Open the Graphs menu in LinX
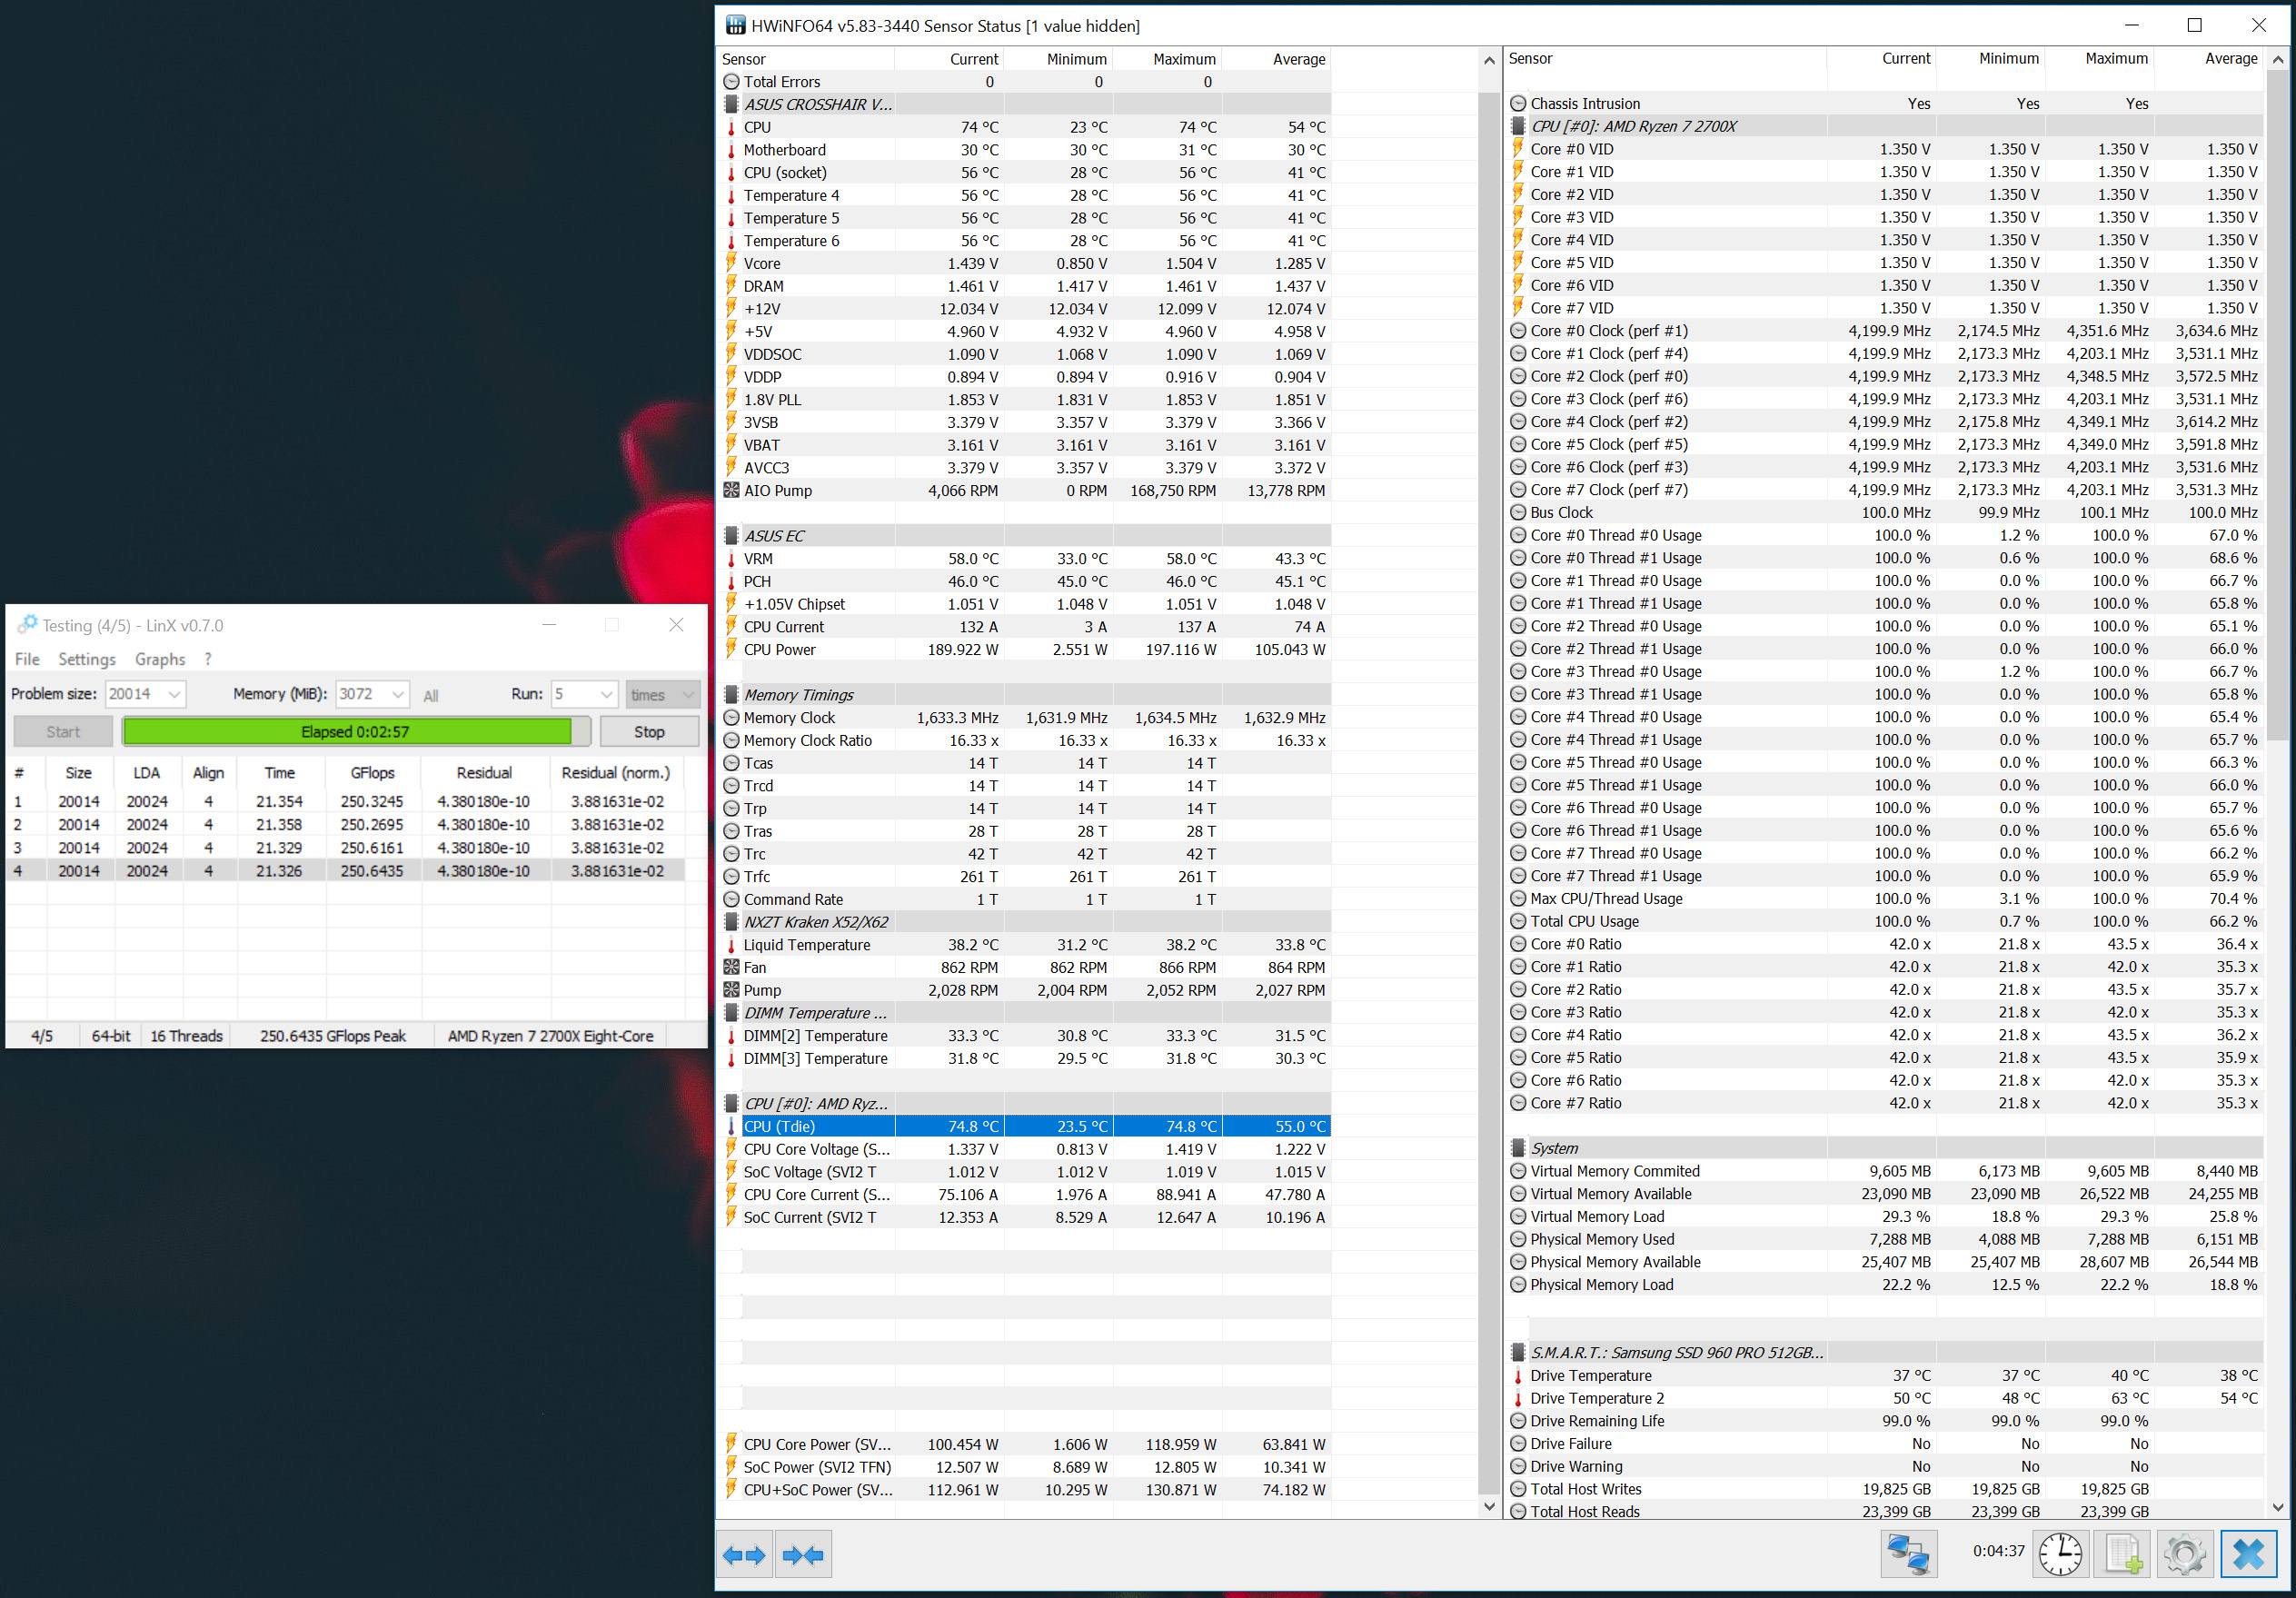2296x1598 pixels. pos(160,659)
